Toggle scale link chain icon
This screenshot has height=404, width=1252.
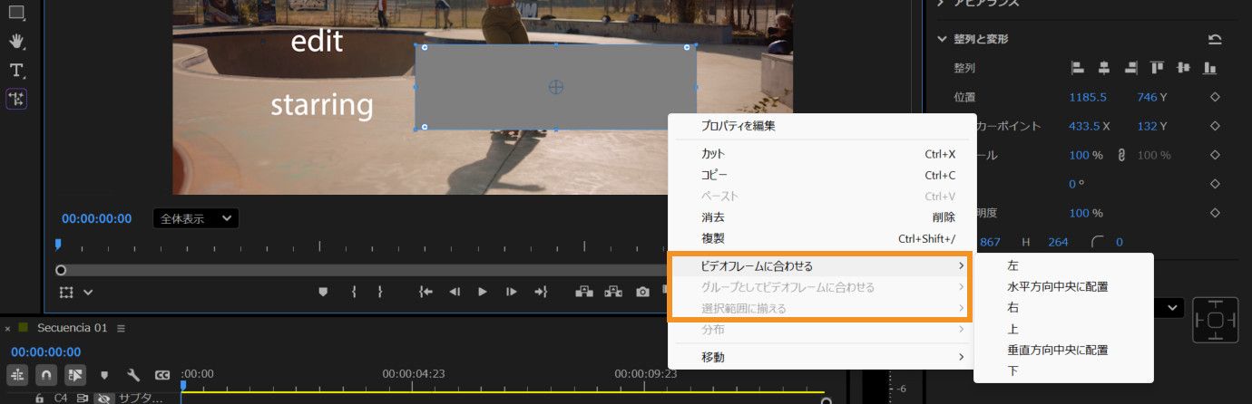pos(1121,155)
